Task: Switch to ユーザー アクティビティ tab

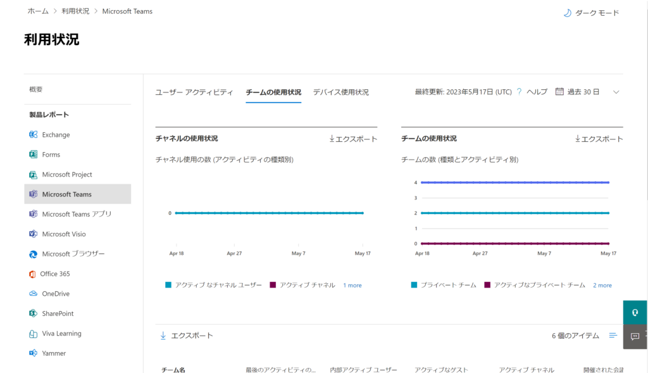Action: (194, 92)
